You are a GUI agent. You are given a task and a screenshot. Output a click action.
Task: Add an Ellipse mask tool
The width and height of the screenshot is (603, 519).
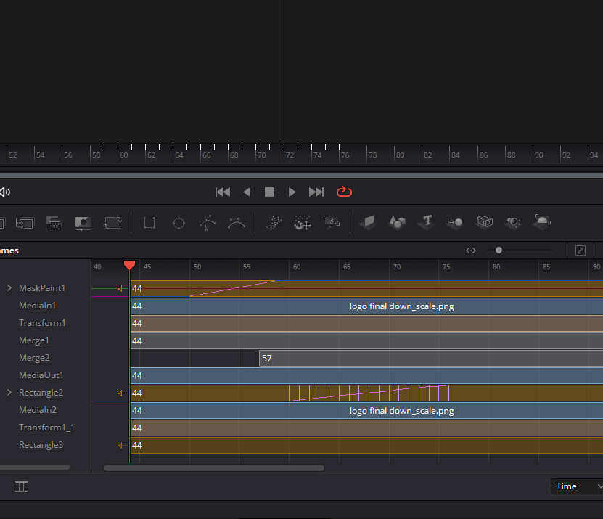click(179, 223)
